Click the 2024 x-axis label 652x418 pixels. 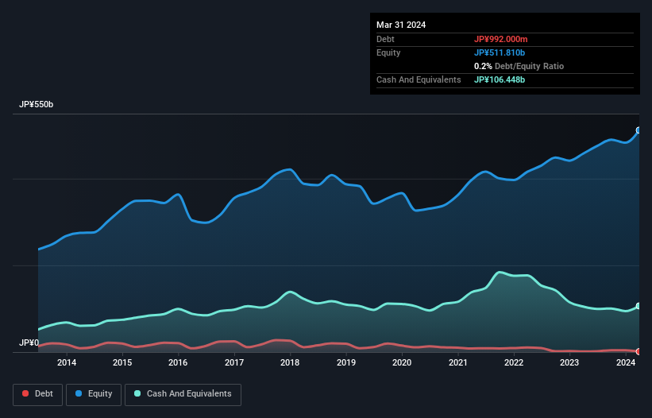[625, 363]
